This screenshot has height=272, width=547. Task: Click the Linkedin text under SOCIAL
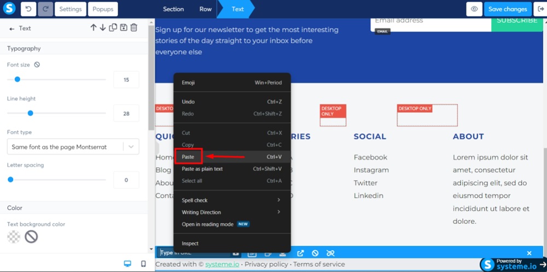pos(368,196)
